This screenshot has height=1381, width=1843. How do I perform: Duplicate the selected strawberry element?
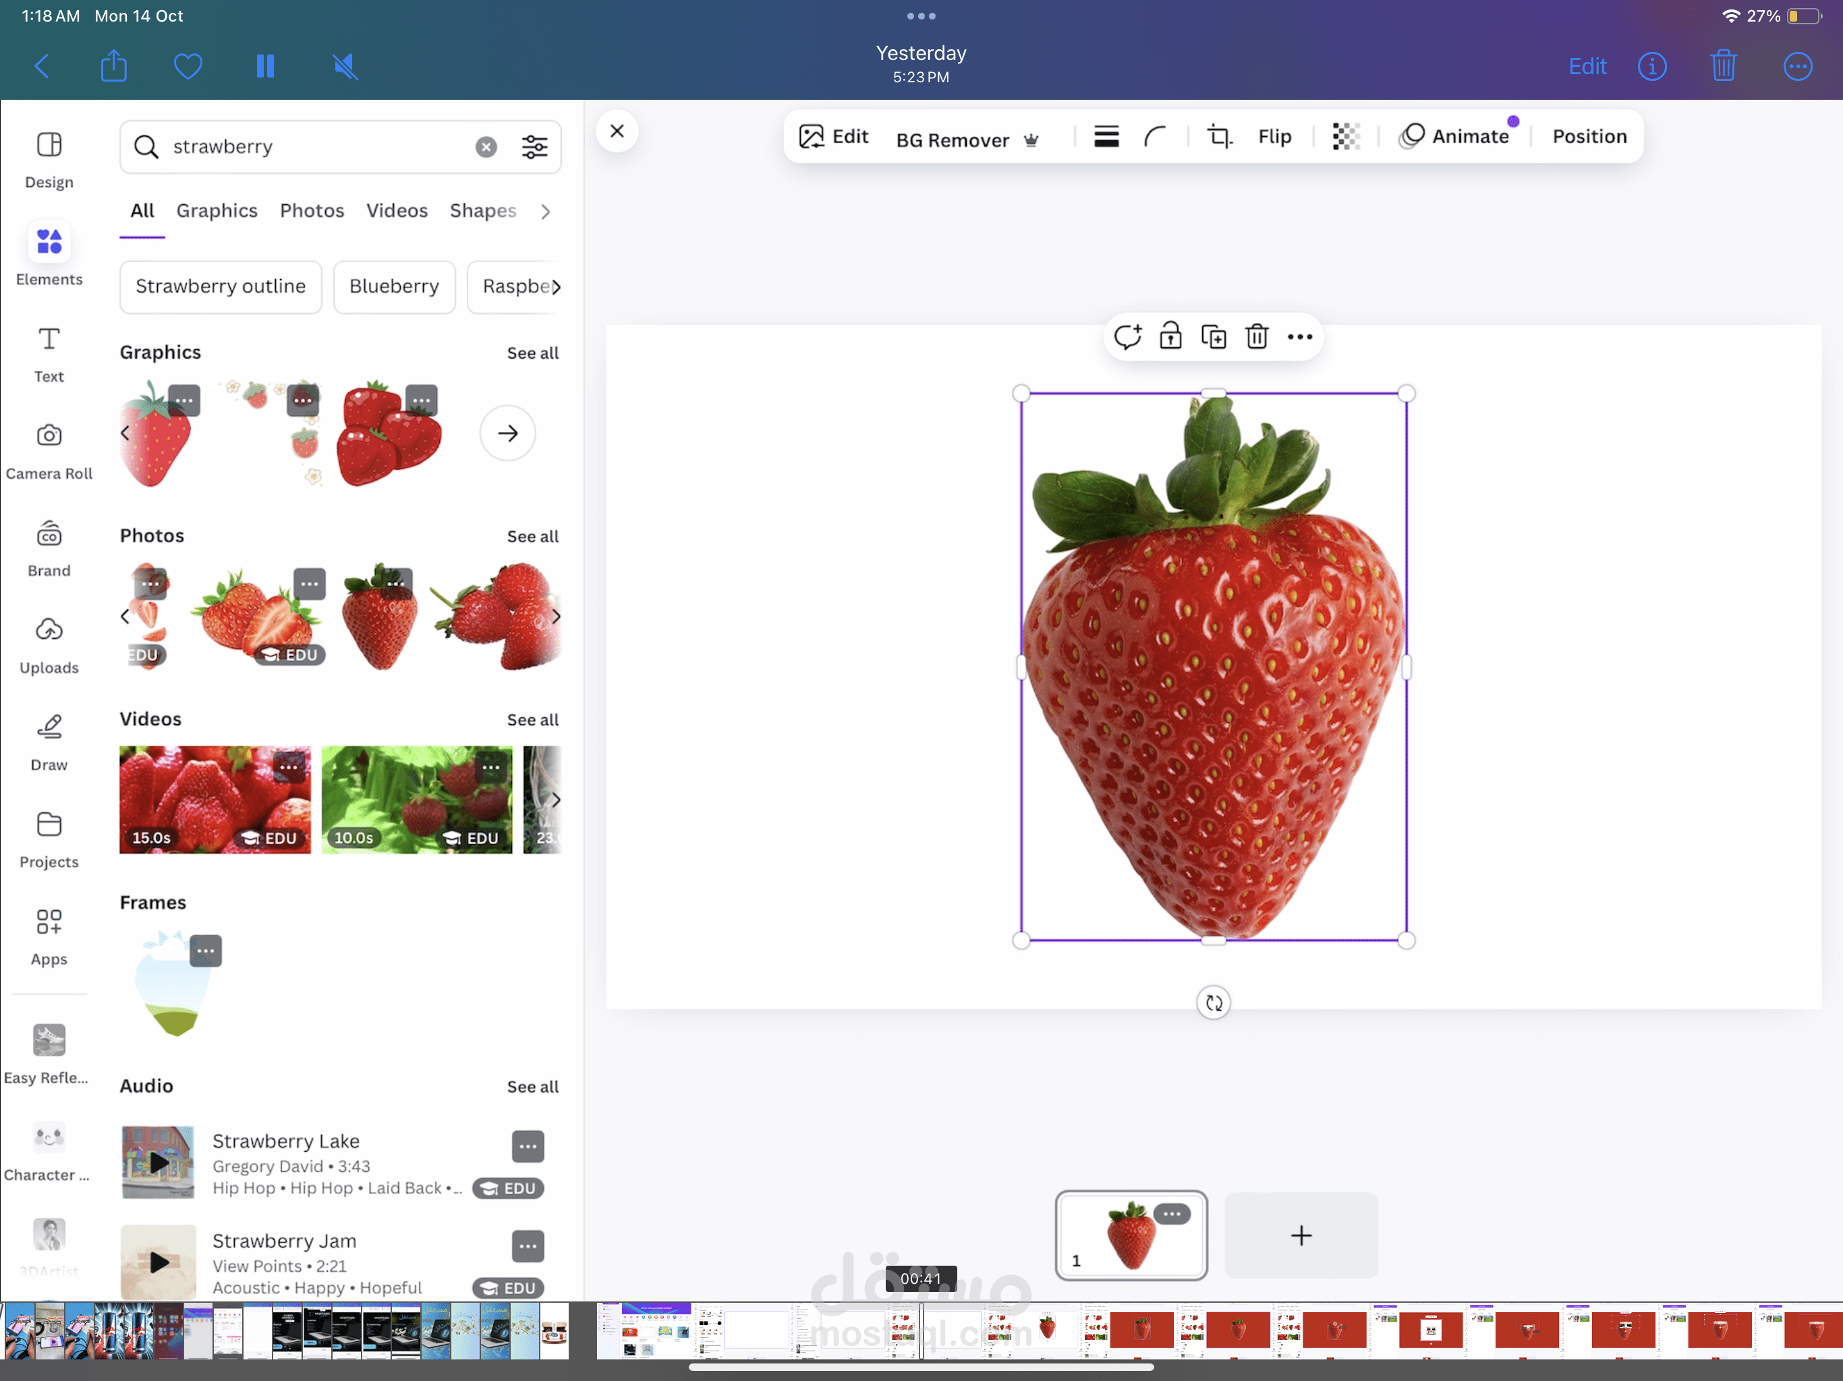pyautogui.click(x=1213, y=336)
